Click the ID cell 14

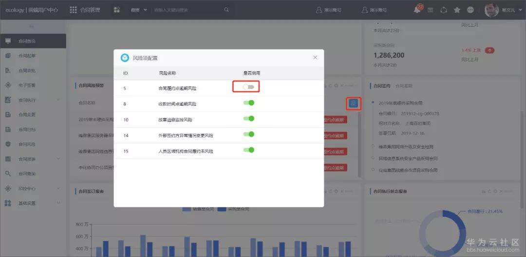[x=126, y=136]
